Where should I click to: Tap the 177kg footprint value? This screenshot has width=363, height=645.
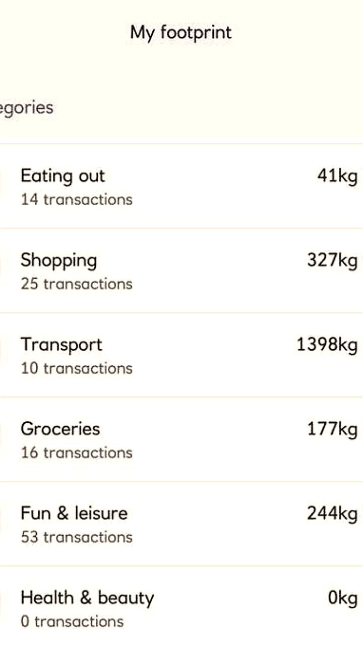point(332,429)
